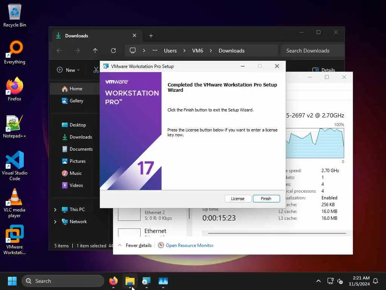Select Home in Explorer sidebar
This screenshot has width=386, height=290.
pyautogui.click(x=75, y=89)
